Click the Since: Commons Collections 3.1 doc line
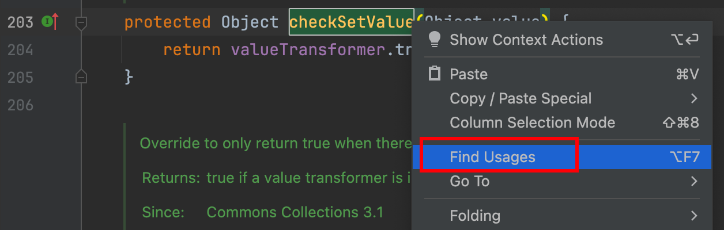This screenshot has width=724, height=230. click(262, 212)
